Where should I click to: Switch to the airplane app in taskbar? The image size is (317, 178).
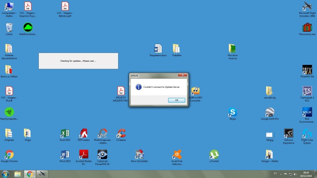42,174
